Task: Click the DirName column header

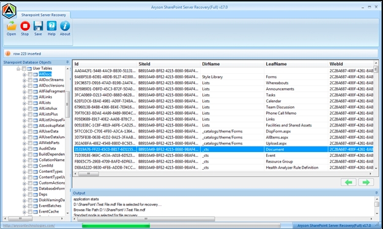Action: tap(232, 64)
